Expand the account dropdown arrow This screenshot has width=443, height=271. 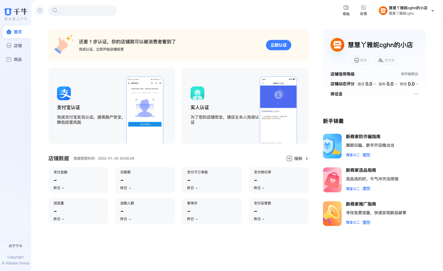click(x=432, y=11)
